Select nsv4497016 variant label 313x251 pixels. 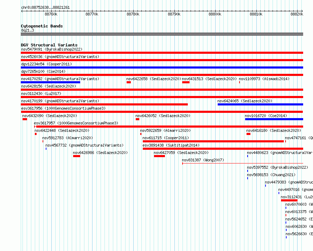click(296, 189)
